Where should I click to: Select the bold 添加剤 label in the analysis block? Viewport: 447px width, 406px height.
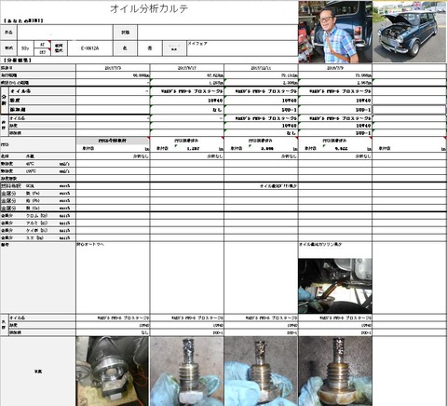coord(41,110)
